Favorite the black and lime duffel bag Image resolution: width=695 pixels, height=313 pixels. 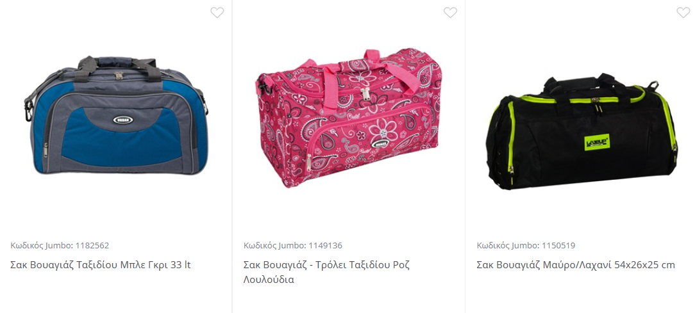(683, 12)
